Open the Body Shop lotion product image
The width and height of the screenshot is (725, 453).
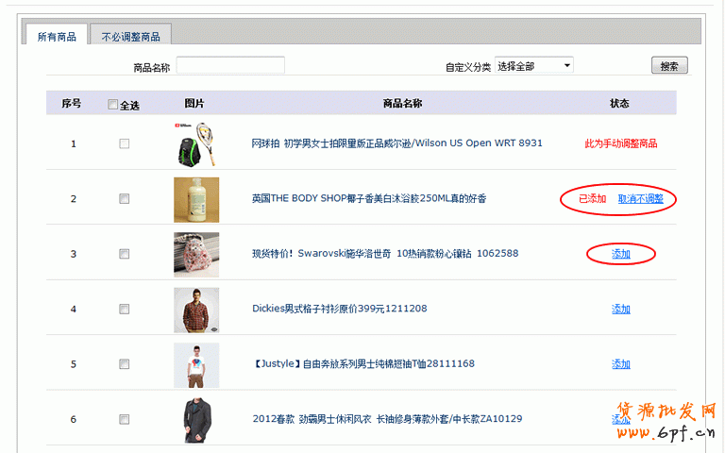(195, 199)
